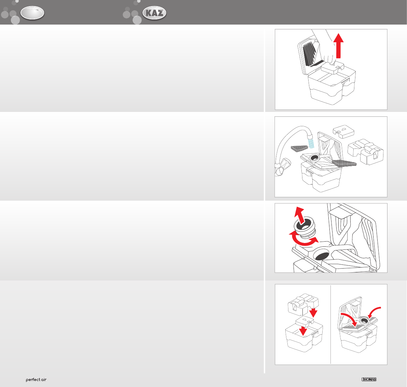Click the grey triangular filter under faucet
This screenshot has height=387, width=407.
click(299, 148)
